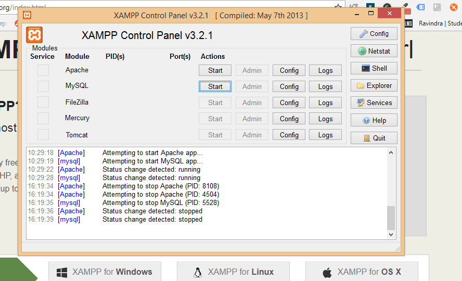Maximize the XAMPP Control Panel window
This screenshot has width=462, height=281.
coord(371,13)
